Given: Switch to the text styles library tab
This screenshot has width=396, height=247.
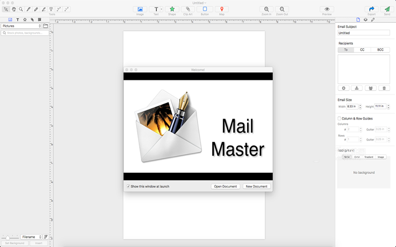Looking at the screenshot, I should point(18,19).
